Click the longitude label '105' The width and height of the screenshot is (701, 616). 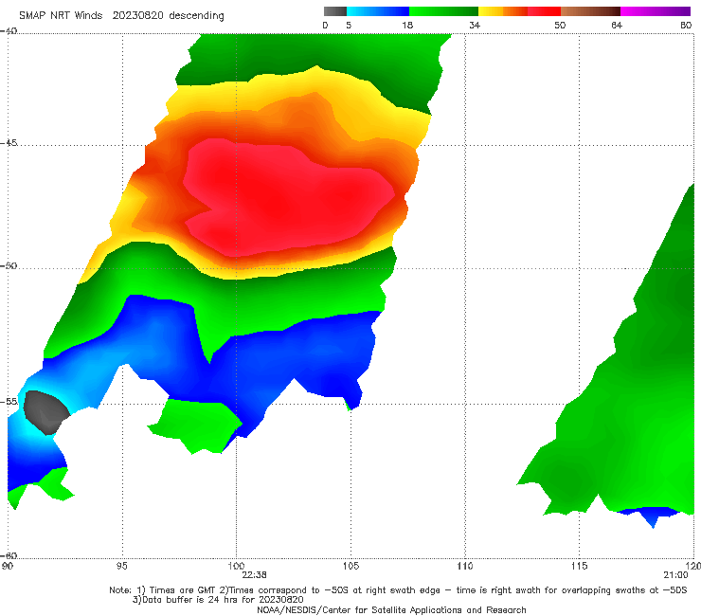(x=350, y=566)
